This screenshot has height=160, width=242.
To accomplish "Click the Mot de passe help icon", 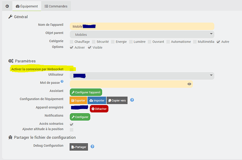I will (62, 81).
